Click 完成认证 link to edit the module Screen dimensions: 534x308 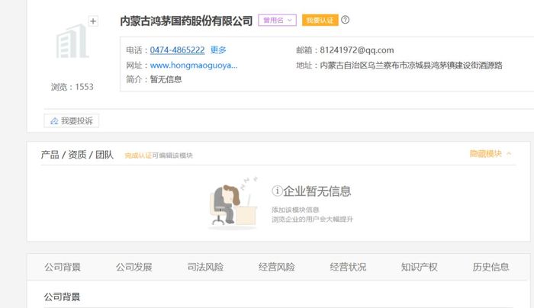coord(138,156)
